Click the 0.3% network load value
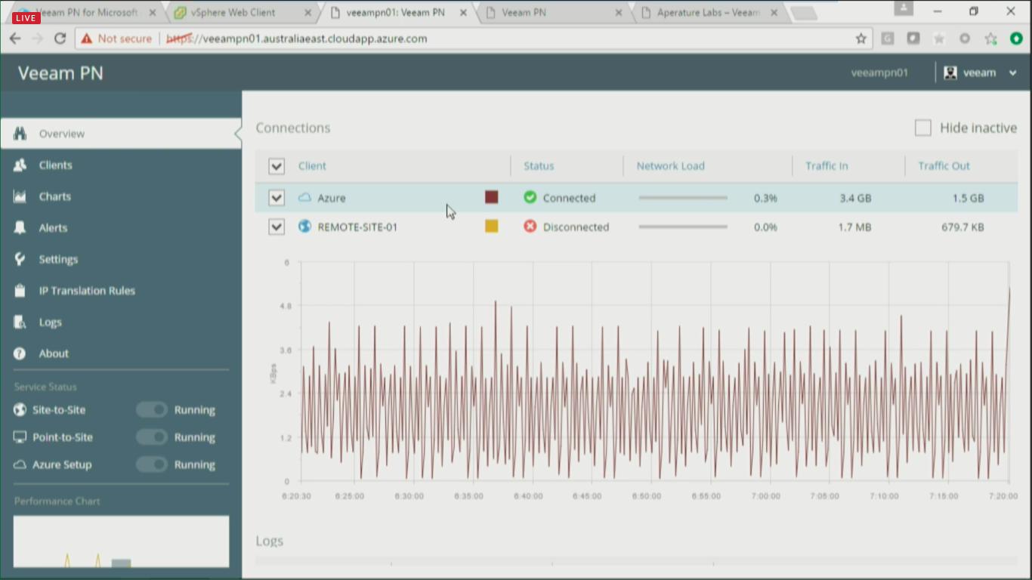Image resolution: width=1032 pixels, height=580 pixels. click(765, 198)
